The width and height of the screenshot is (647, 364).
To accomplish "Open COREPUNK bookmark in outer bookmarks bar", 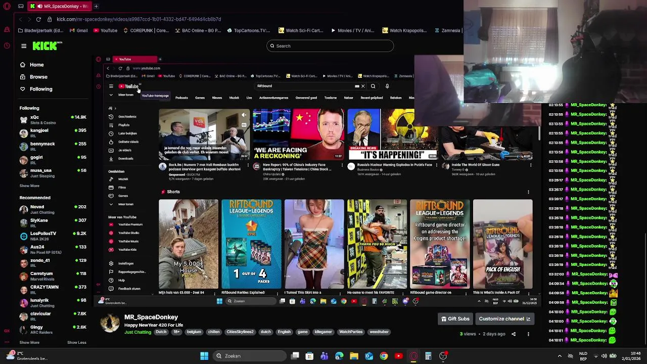I will pos(146,30).
